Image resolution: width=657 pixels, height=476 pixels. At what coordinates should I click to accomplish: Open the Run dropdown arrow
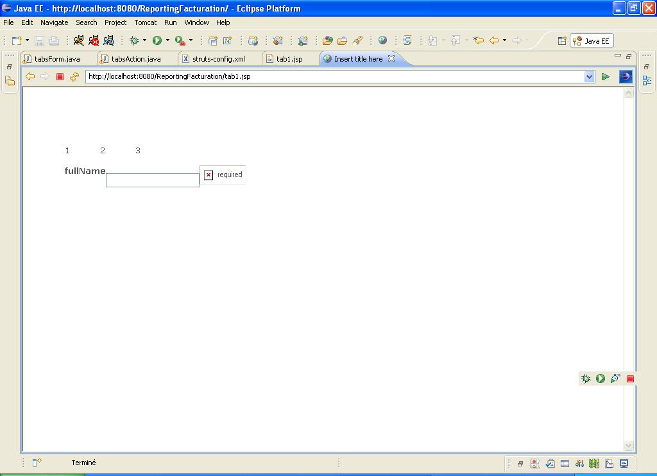(x=167, y=40)
